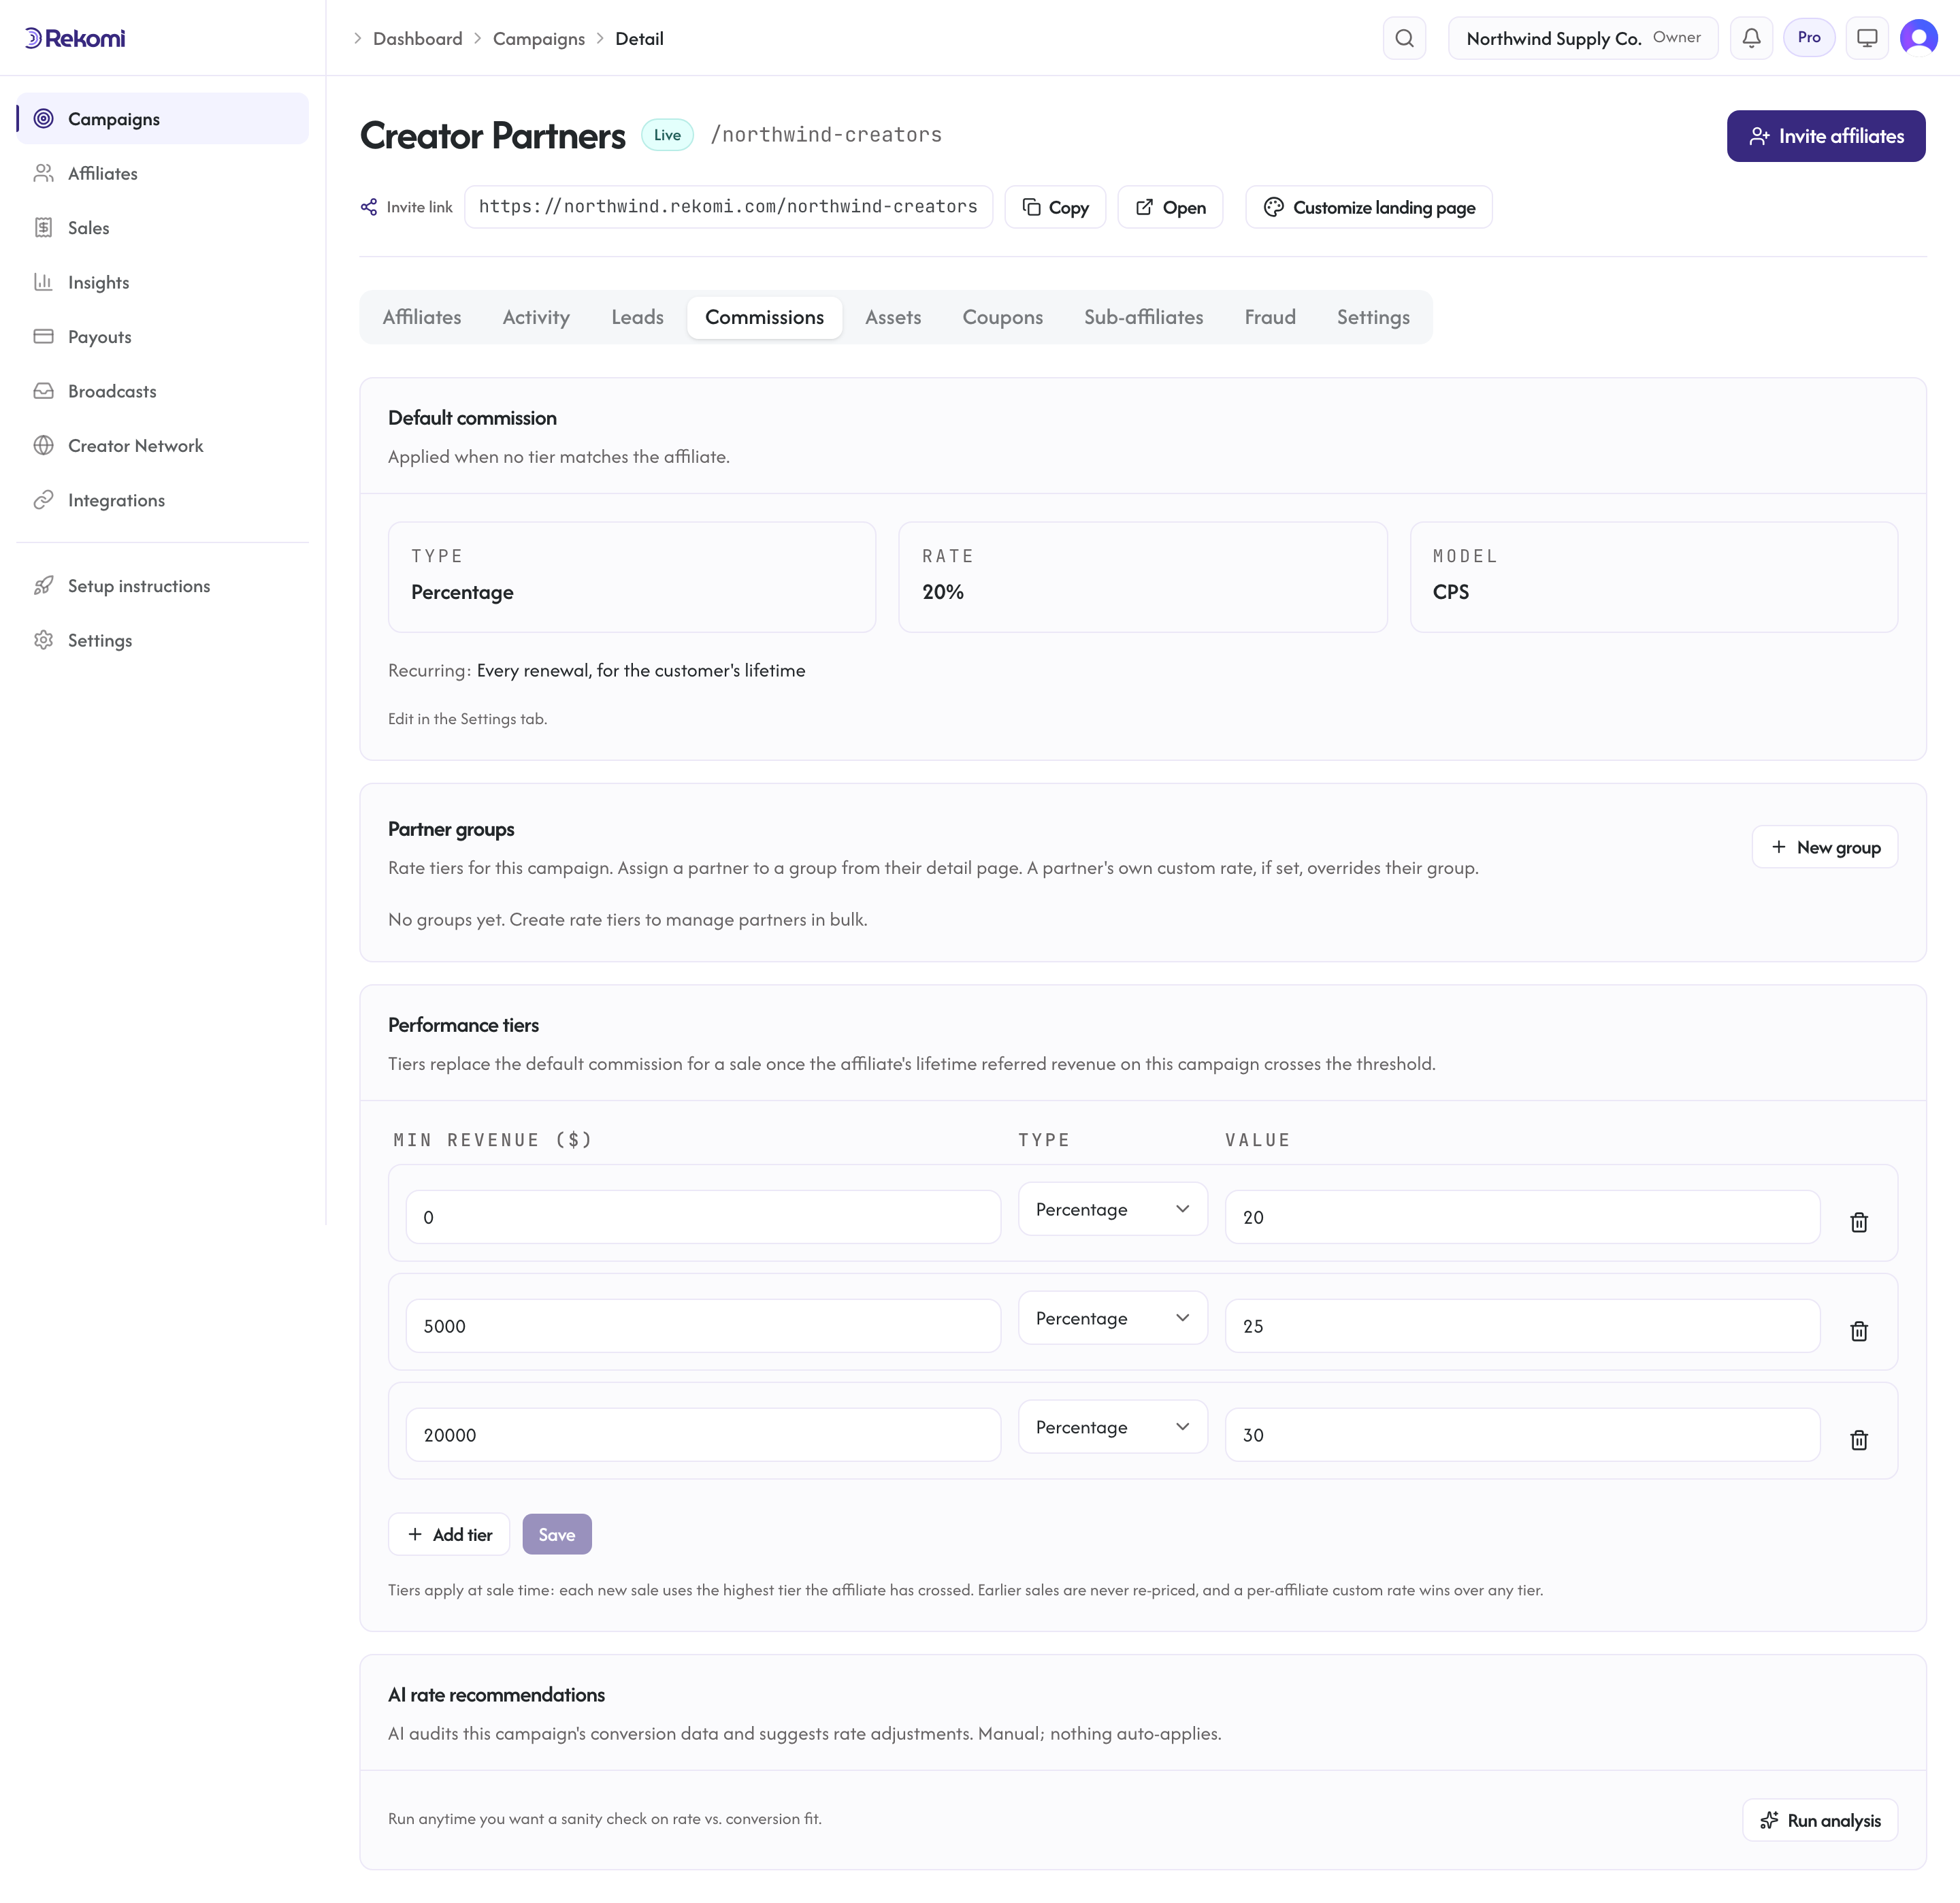Switch to the Assets tab
The height and width of the screenshot is (1903, 1960).
893,317
